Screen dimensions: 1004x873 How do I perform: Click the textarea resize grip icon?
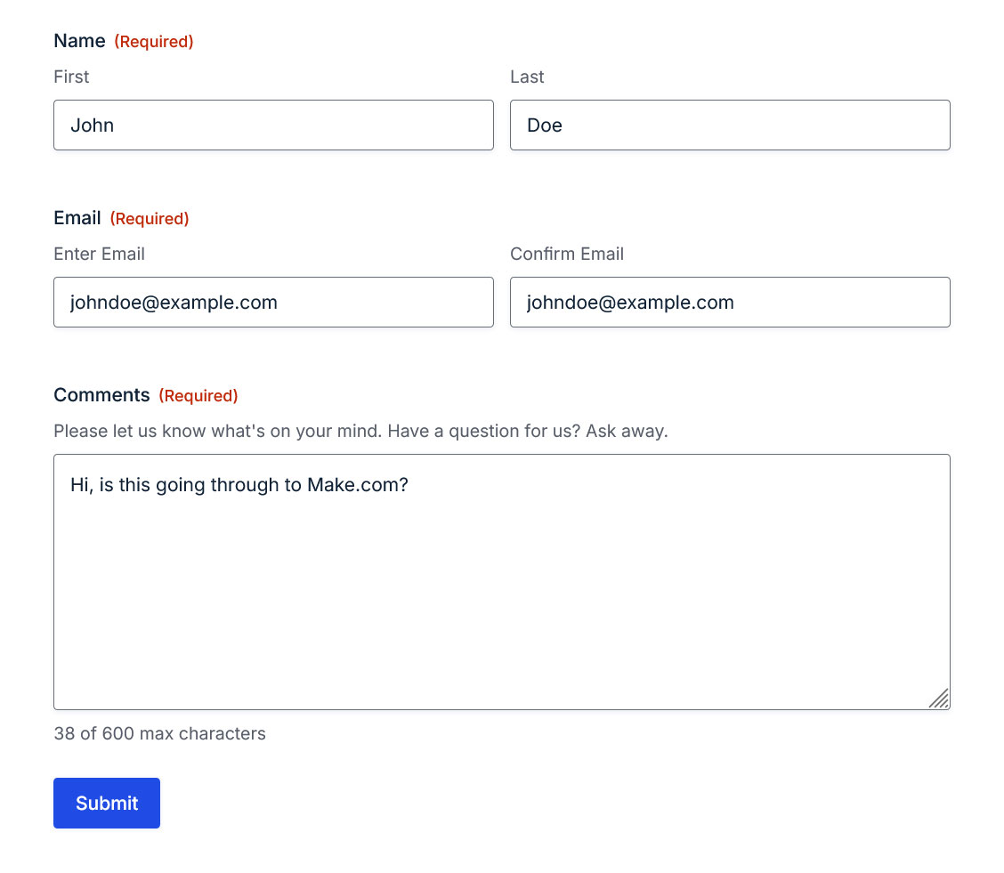point(939,699)
